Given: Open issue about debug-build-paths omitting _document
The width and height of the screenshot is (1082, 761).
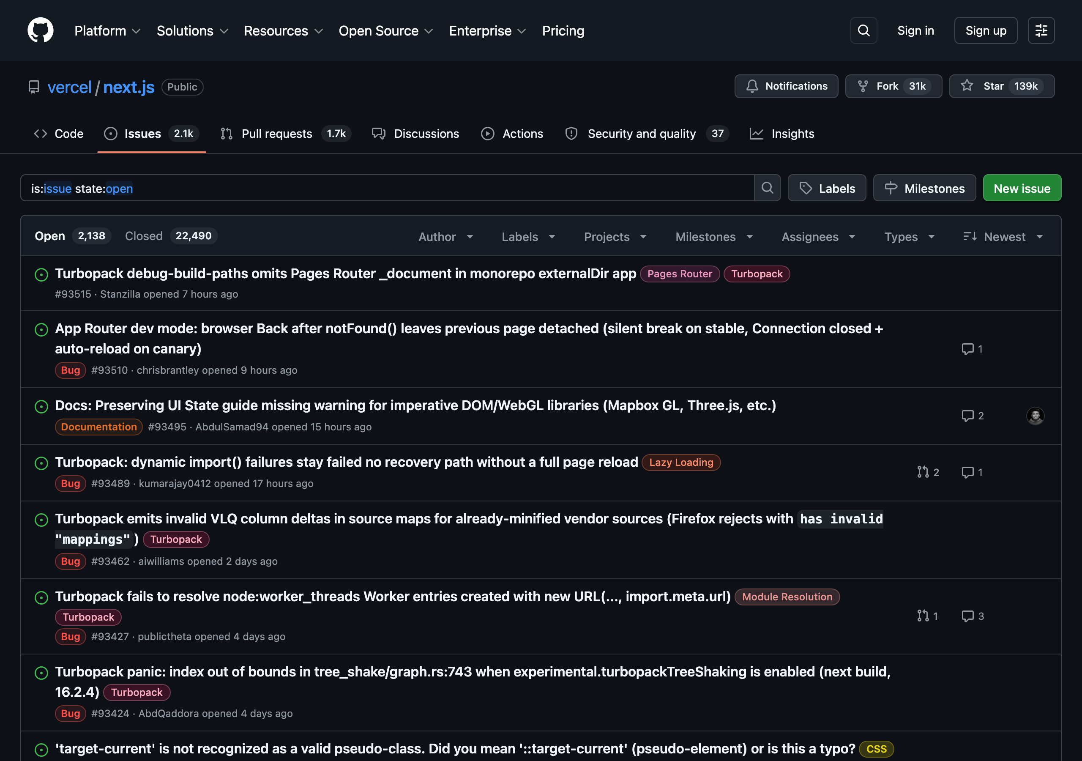Looking at the screenshot, I should pos(345,274).
